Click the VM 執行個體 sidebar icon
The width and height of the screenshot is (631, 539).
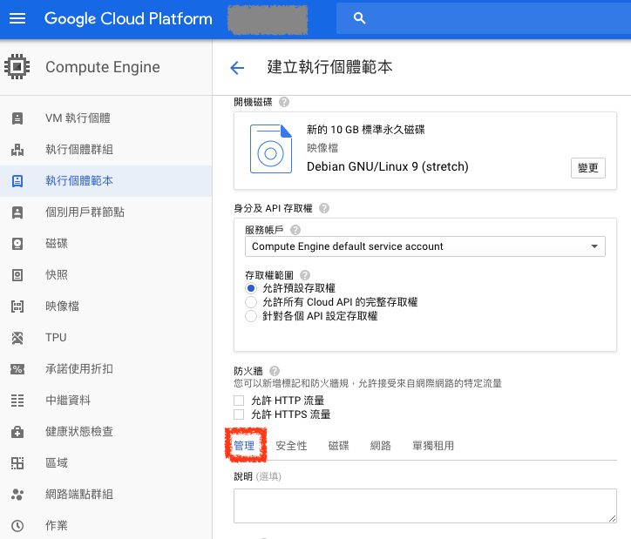click(x=17, y=118)
